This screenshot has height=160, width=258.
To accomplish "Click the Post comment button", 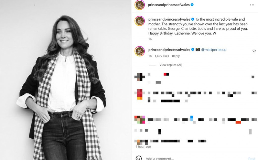I will (x=252, y=158).
